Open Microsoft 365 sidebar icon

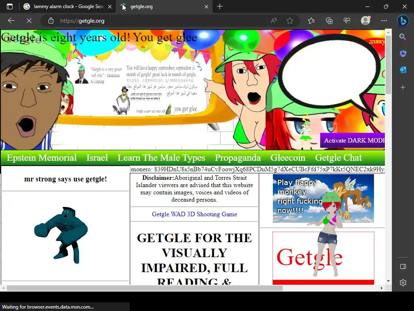(403, 53)
